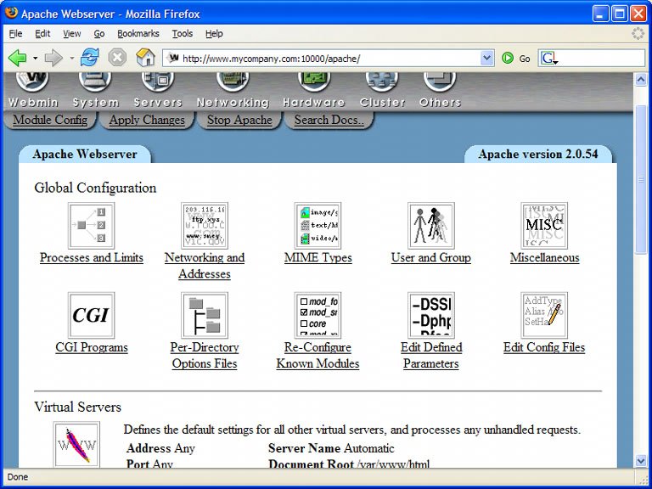
Task: Open the Back button history dropdown arrow
Action: (35, 59)
